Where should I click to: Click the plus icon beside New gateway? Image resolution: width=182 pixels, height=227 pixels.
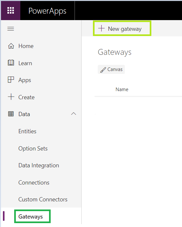pyautogui.click(x=101, y=28)
